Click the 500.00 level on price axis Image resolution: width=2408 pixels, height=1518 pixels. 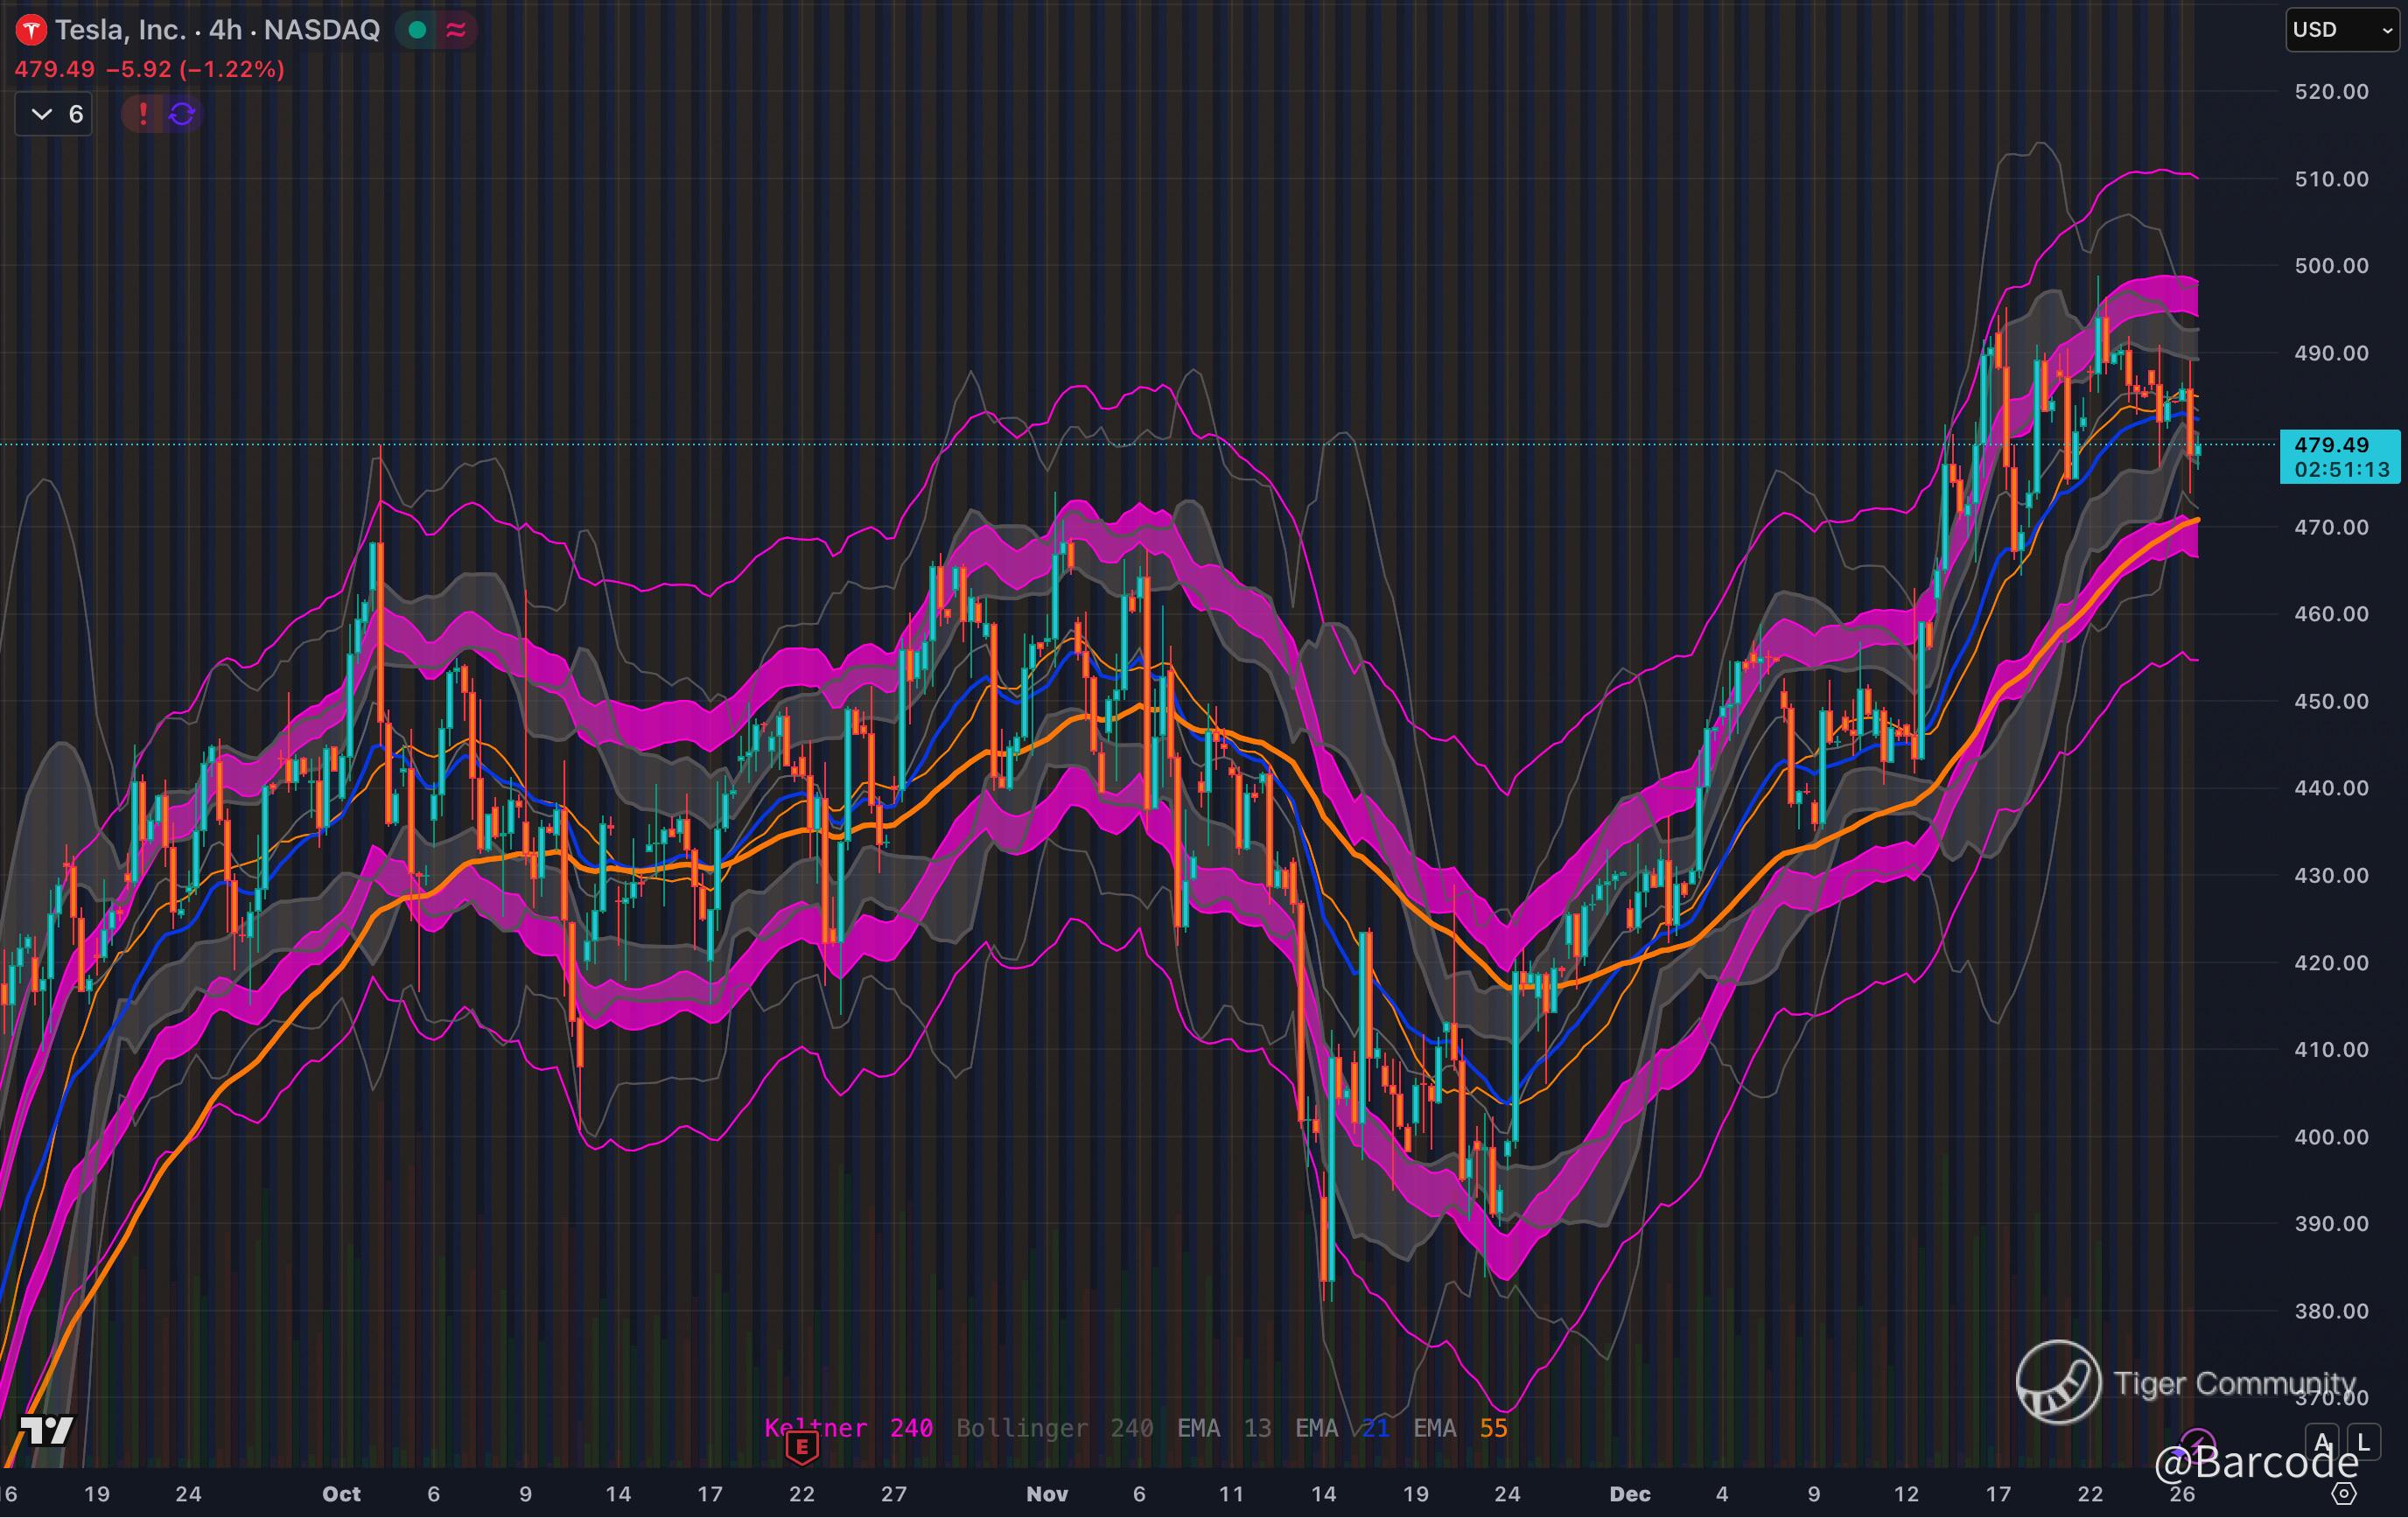point(2330,266)
